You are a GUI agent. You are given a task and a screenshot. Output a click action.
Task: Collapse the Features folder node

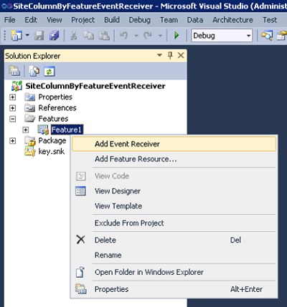click(12, 119)
